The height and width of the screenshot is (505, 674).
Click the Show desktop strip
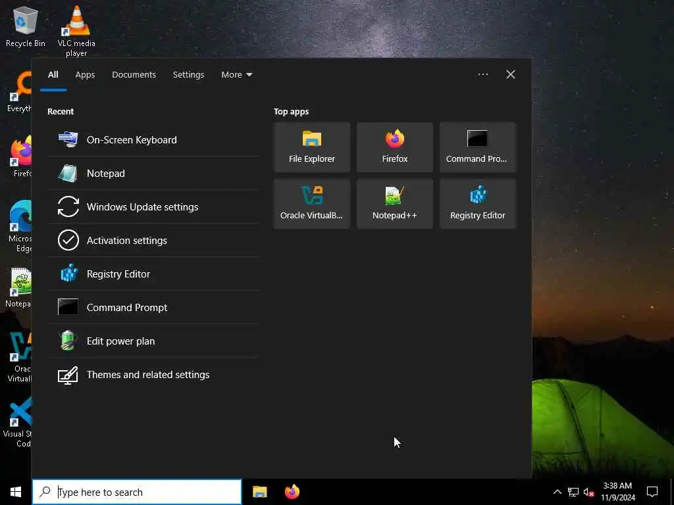pyautogui.click(x=672, y=492)
